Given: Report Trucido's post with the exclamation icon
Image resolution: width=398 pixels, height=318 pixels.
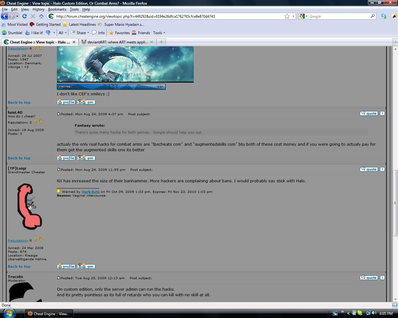Looking at the screenshot, I should 382,278.
